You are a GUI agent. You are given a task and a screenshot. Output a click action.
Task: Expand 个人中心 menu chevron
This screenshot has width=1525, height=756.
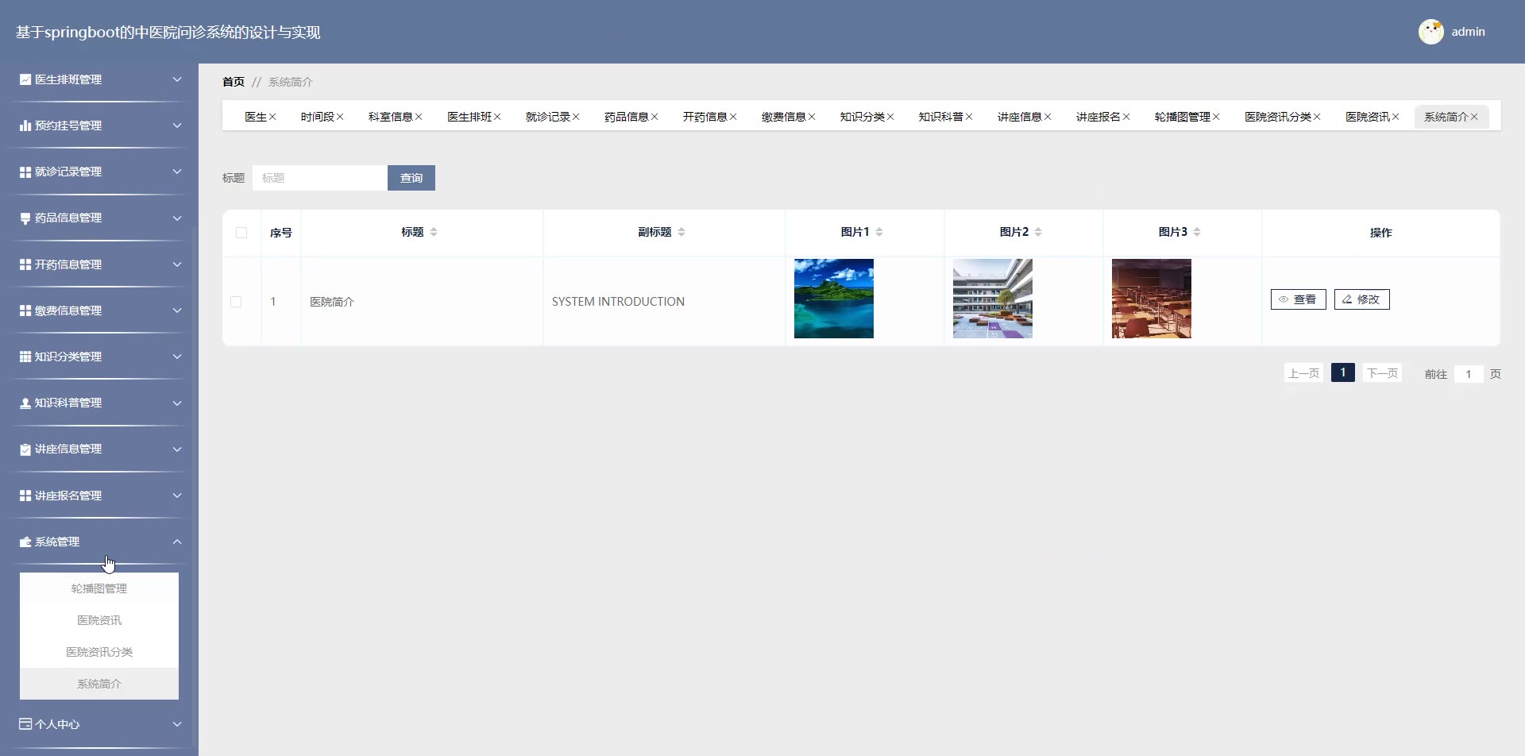click(x=177, y=724)
